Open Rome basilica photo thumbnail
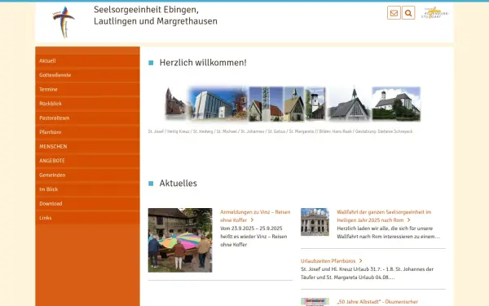Viewport: 489px width, 306px height. tap(315, 222)
